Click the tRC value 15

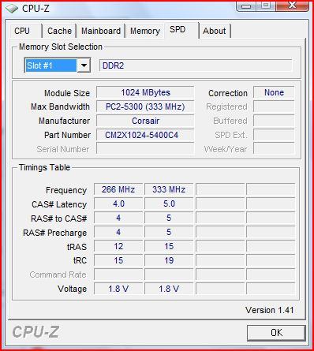pyautogui.click(x=118, y=260)
